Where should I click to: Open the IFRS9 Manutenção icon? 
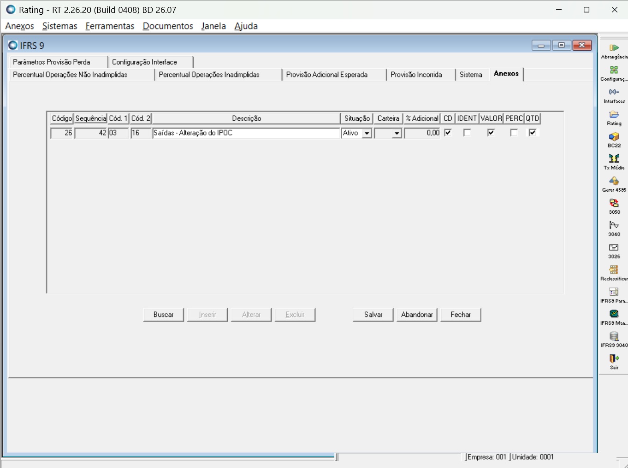pyautogui.click(x=614, y=314)
